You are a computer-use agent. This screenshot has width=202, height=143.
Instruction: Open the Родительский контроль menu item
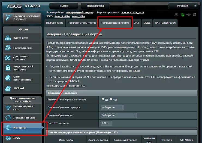tap(23, 68)
